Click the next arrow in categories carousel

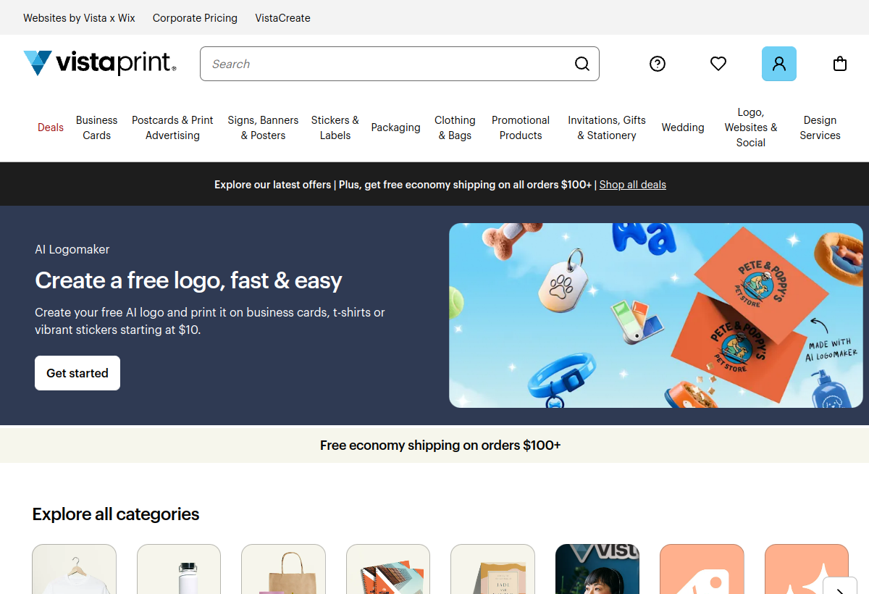(x=840, y=586)
